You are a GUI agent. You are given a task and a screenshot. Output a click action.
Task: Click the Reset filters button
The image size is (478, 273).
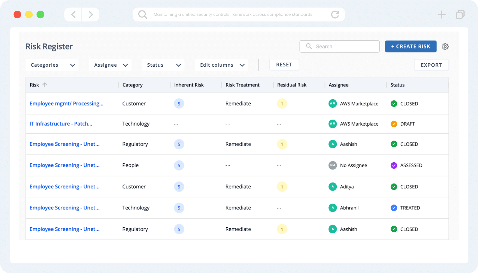(x=284, y=65)
